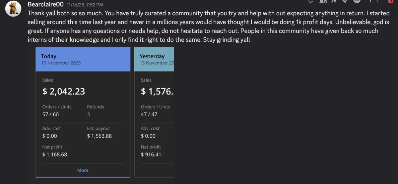Click the Est. payout $1,563.88 value
The height and width of the screenshot is (184, 398).
click(x=99, y=136)
